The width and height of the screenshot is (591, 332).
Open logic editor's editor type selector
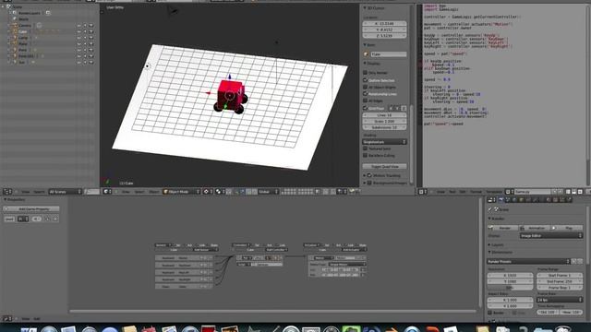coord(7,318)
